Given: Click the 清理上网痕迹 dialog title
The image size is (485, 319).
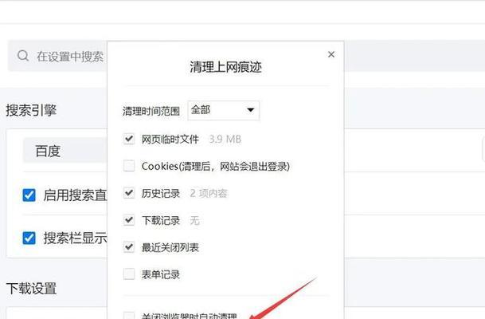Looking at the screenshot, I should [x=226, y=67].
